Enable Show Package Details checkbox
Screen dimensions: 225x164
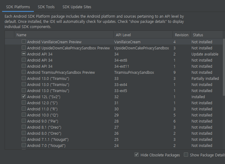(x=186, y=155)
